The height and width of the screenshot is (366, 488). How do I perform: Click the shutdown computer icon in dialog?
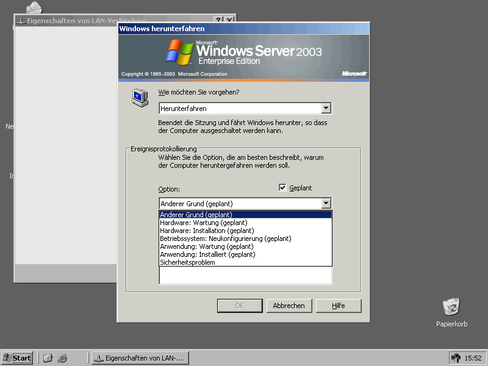(x=140, y=98)
